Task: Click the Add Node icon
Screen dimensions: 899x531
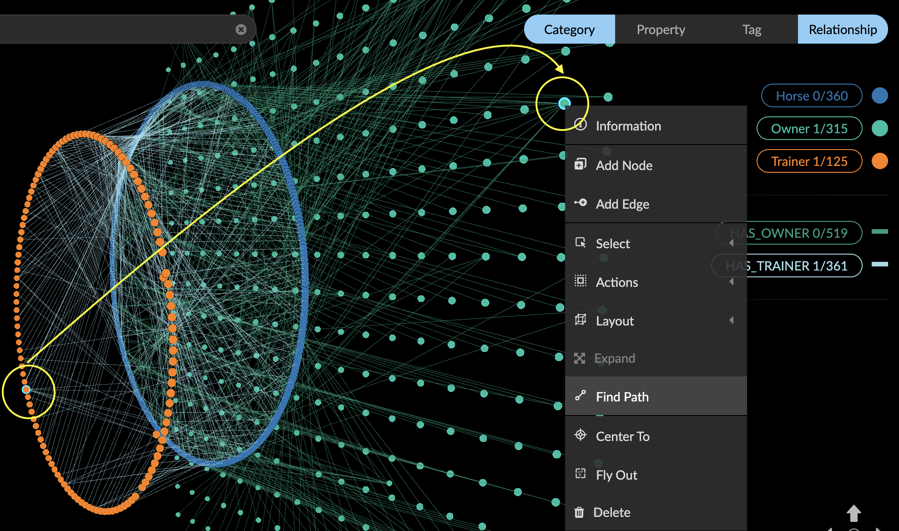Action: click(x=581, y=165)
